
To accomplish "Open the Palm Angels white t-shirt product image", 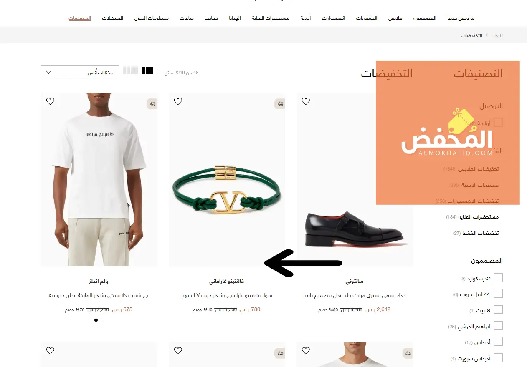I will (x=99, y=179).
